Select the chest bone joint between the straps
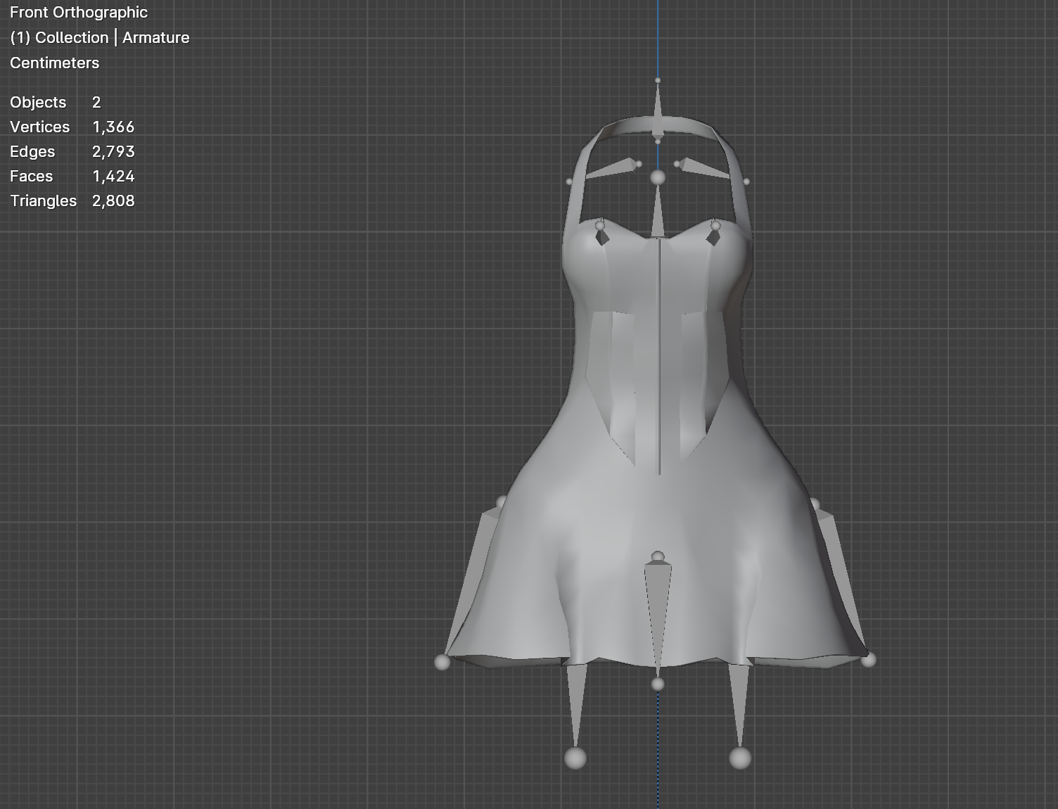This screenshot has width=1058, height=809. (x=658, y=176)
